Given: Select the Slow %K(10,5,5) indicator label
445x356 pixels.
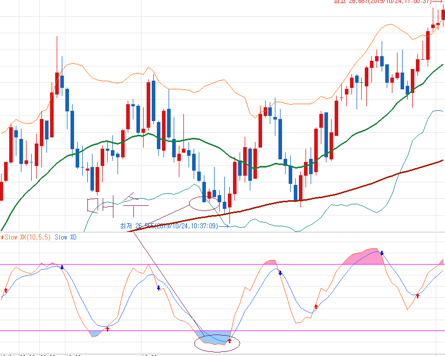Looking at the screenshot, I should (27, 238).
